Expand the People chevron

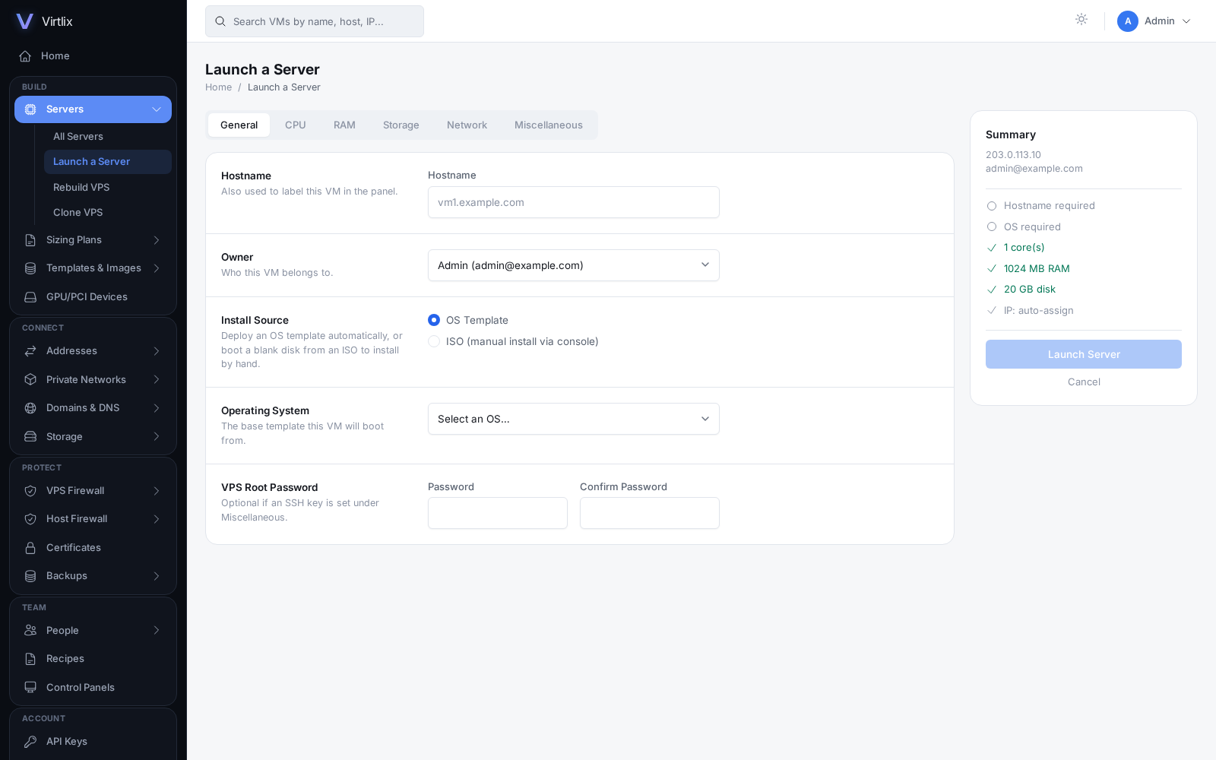coord(157,631)
